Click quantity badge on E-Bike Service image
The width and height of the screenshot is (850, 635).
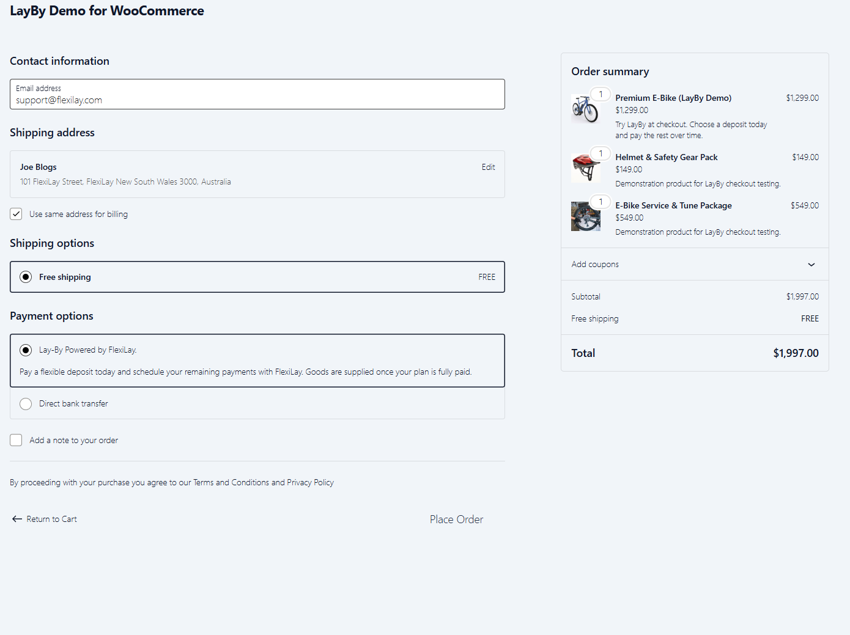point(601,202)
